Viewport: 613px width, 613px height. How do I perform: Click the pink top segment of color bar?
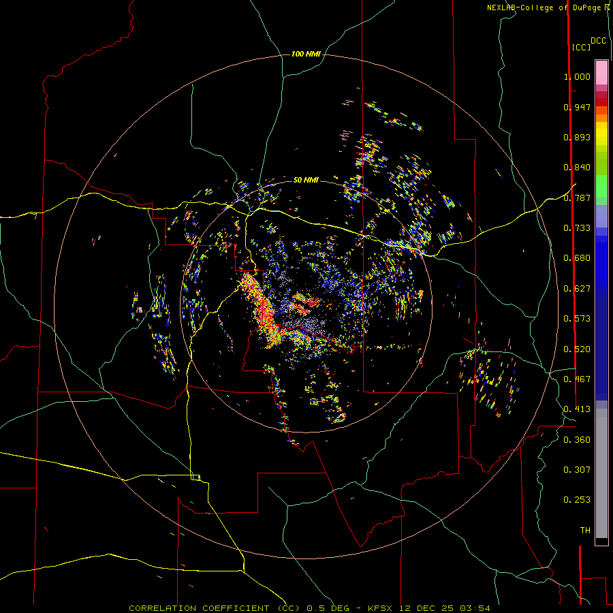tap(601, 73)
